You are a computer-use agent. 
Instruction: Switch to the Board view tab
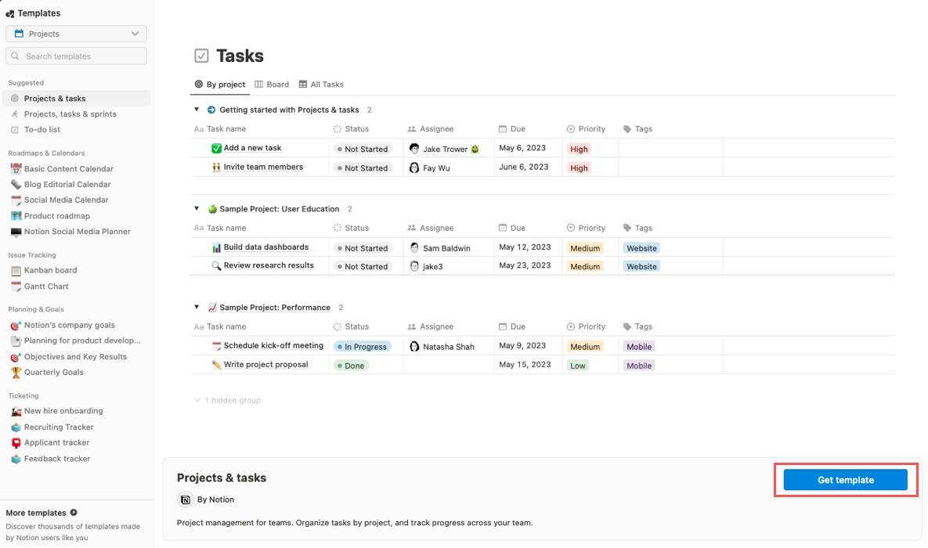pos(272,84)
